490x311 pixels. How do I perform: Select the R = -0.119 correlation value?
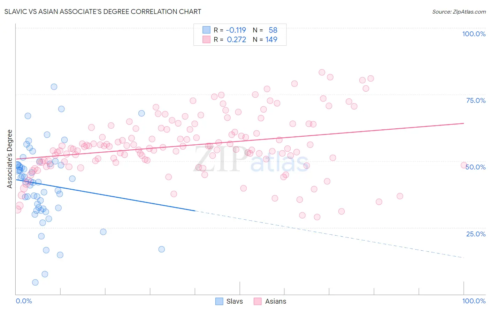pos(230,30)
